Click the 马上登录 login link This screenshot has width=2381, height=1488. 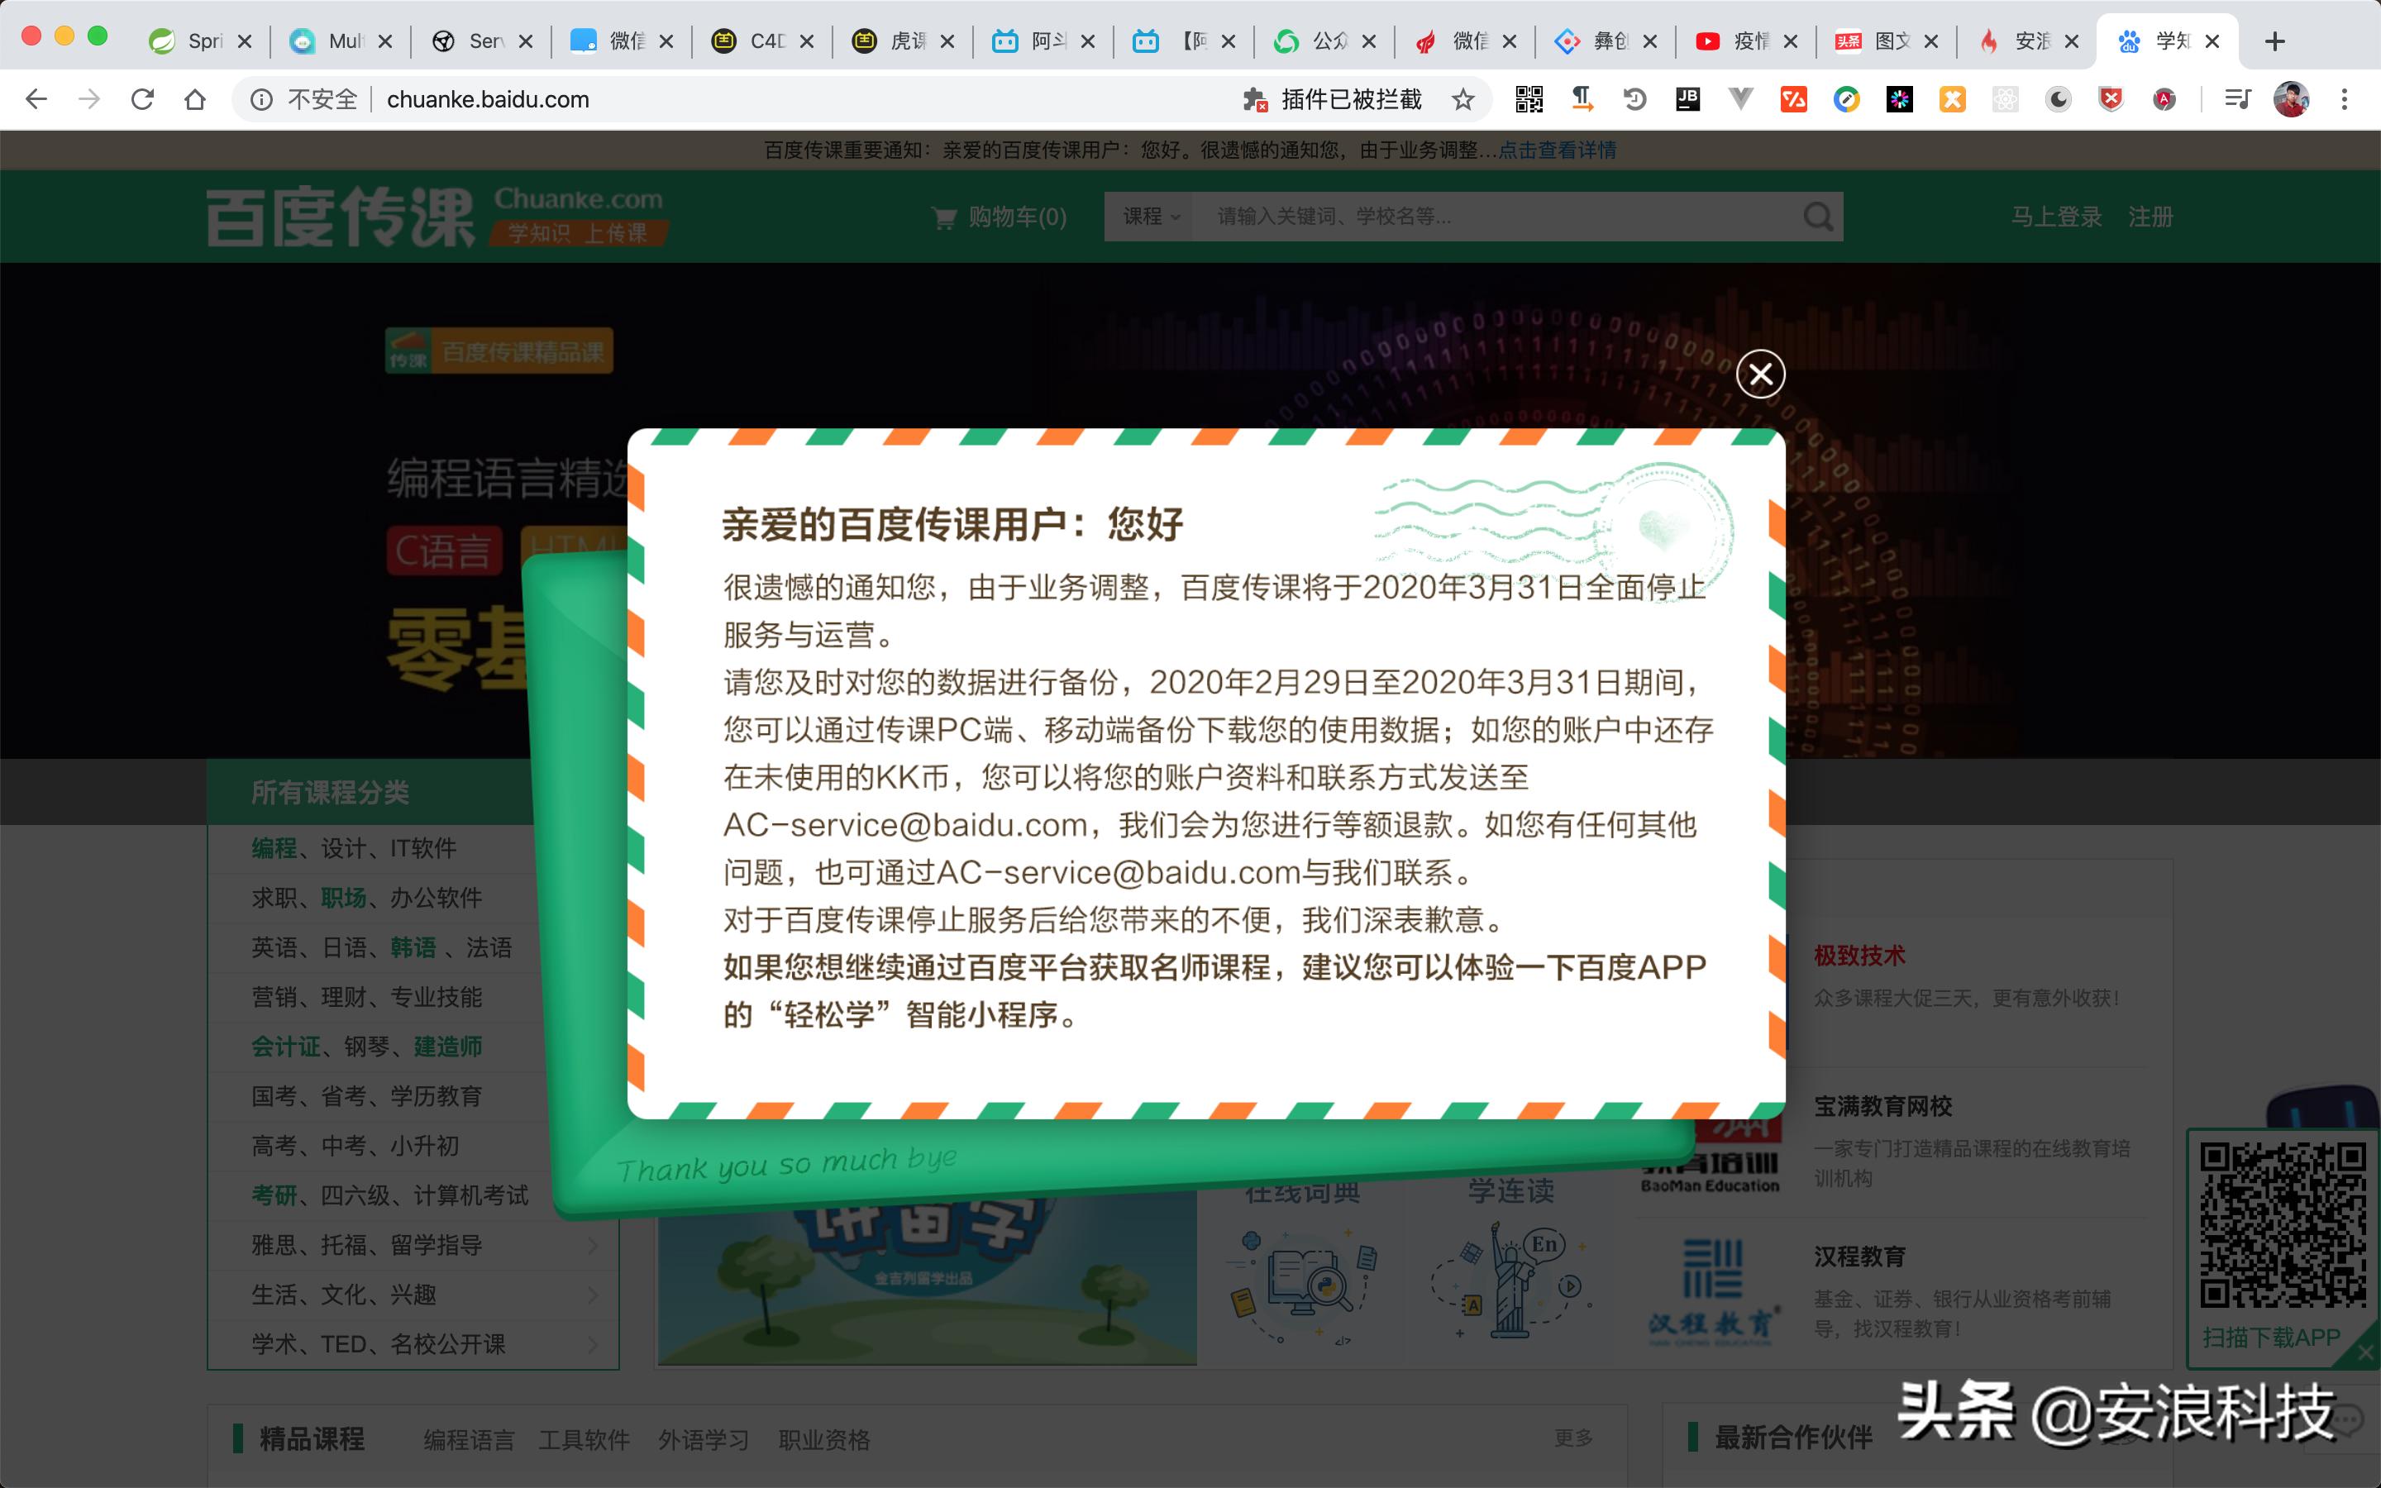click(2055, 217)
